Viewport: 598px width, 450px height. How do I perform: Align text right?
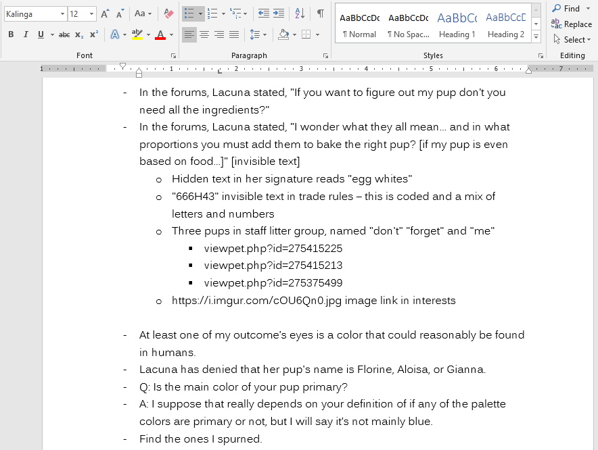click(x=219, y=34)
